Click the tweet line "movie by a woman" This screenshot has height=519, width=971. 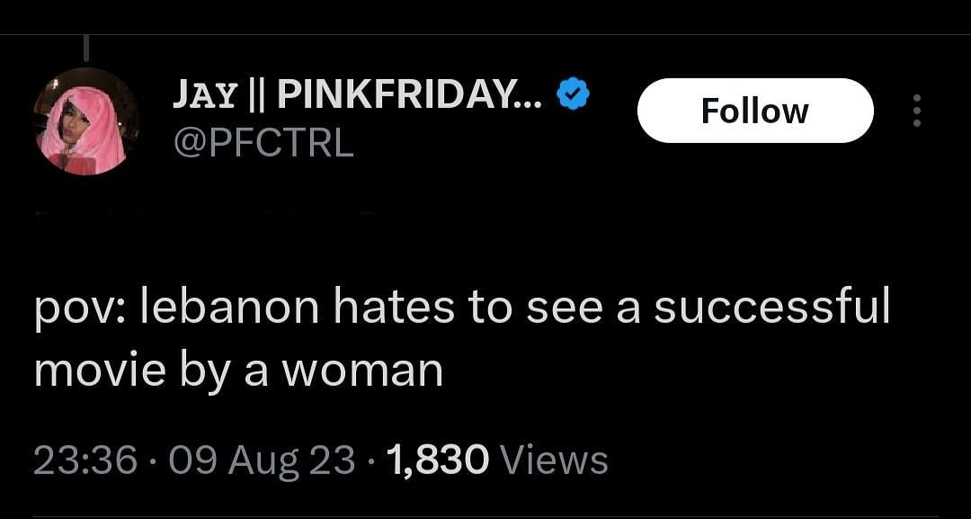tap(238, 369)
